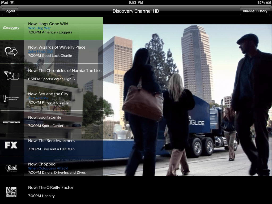Tap the iPad battery indicator
This screenshot has width=272, height=204.
click(268, 3)
